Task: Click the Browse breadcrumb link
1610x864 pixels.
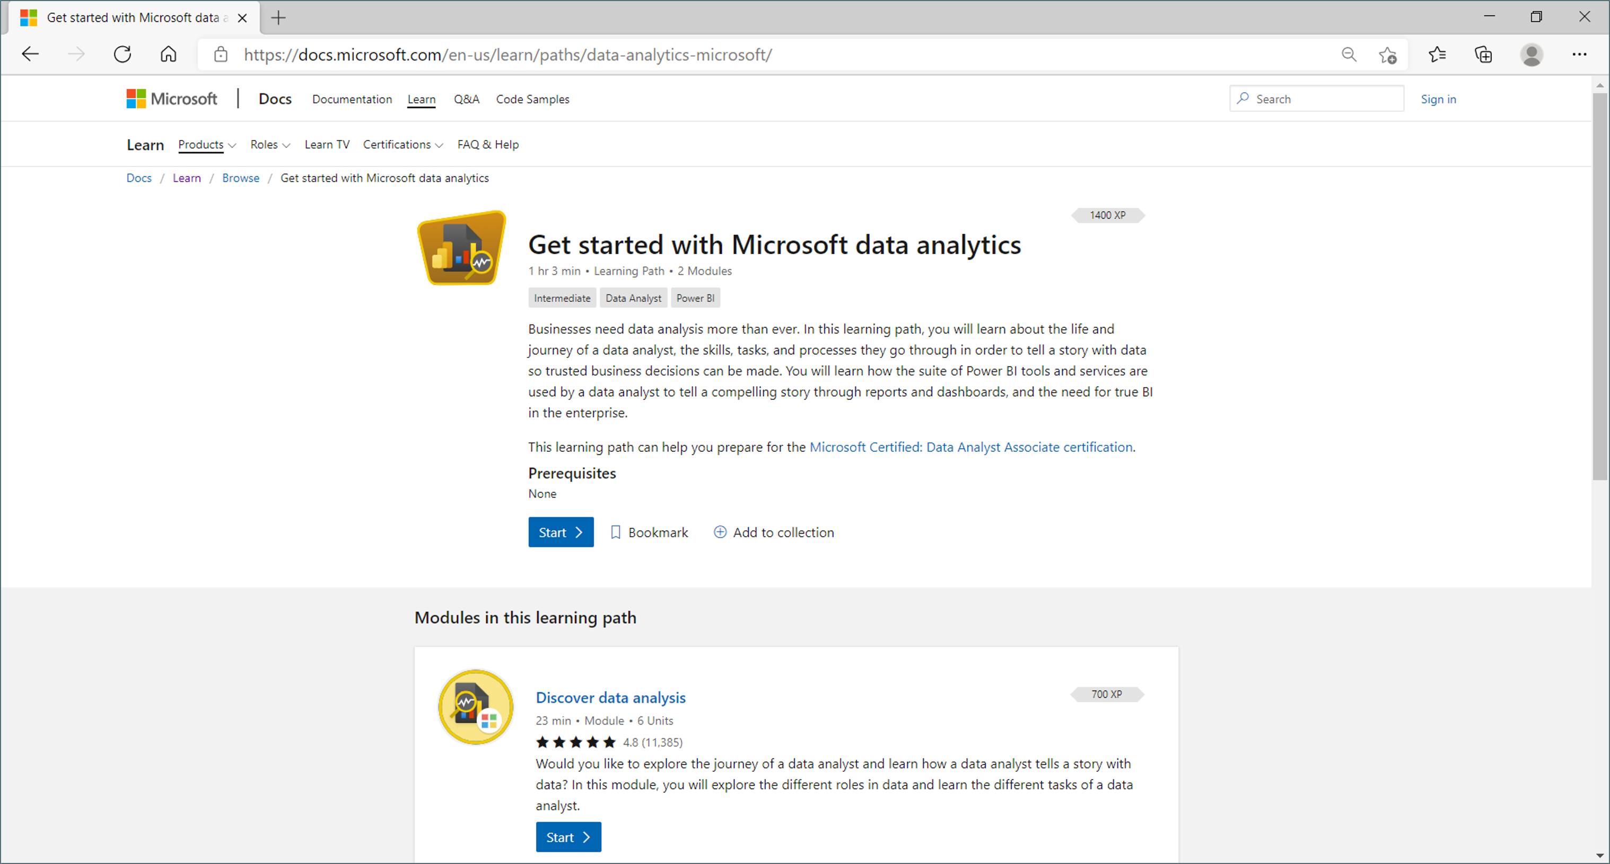Action: [241, 178]
